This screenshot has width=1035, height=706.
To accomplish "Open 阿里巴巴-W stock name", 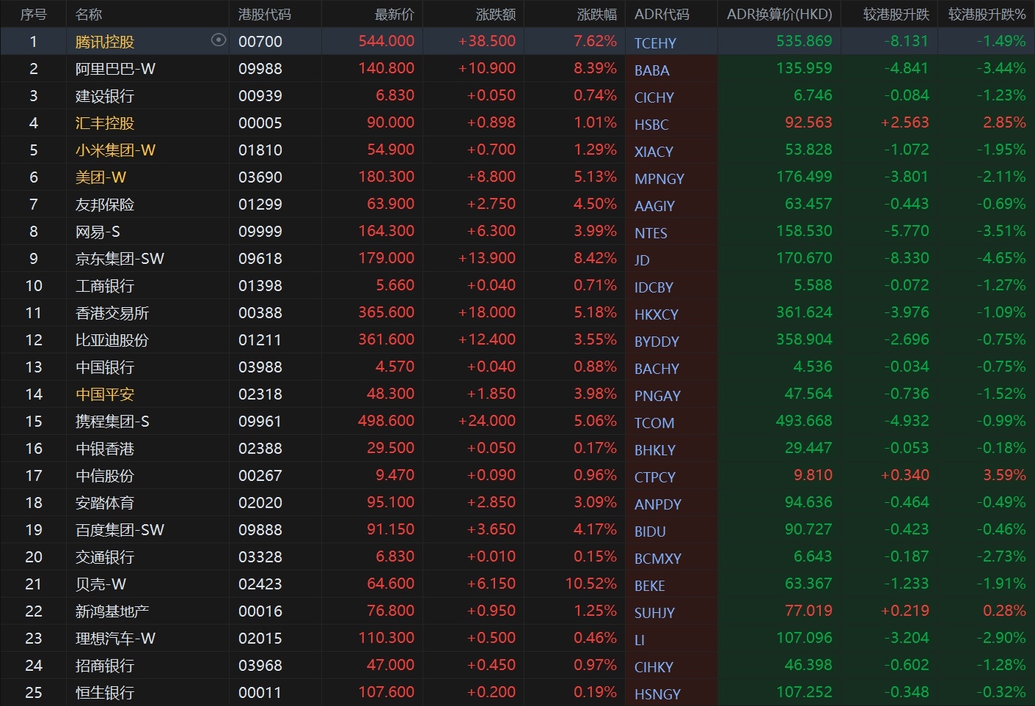I will tap(115, 69).
